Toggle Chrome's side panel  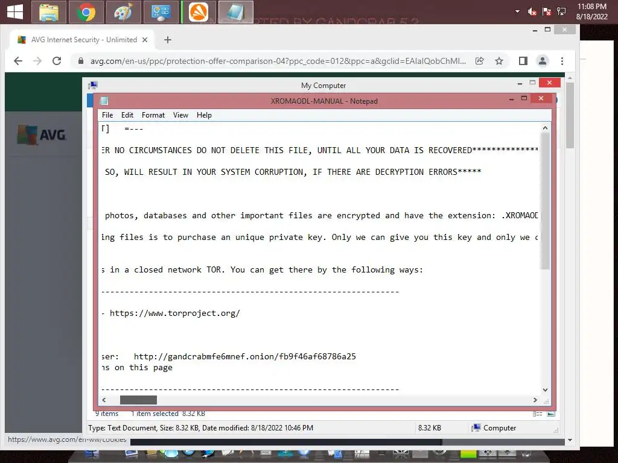click(x=523, y=61)
